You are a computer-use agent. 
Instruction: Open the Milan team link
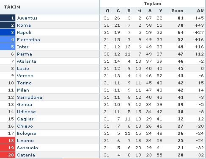23,90
